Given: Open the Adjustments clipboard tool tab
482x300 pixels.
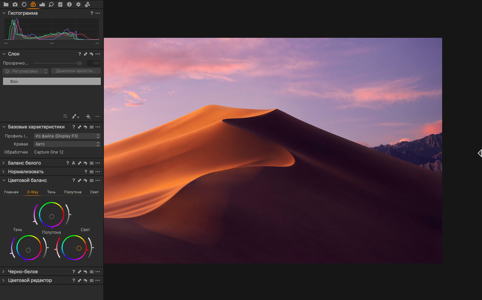Looking at the screenshot, I should point(60,4).
